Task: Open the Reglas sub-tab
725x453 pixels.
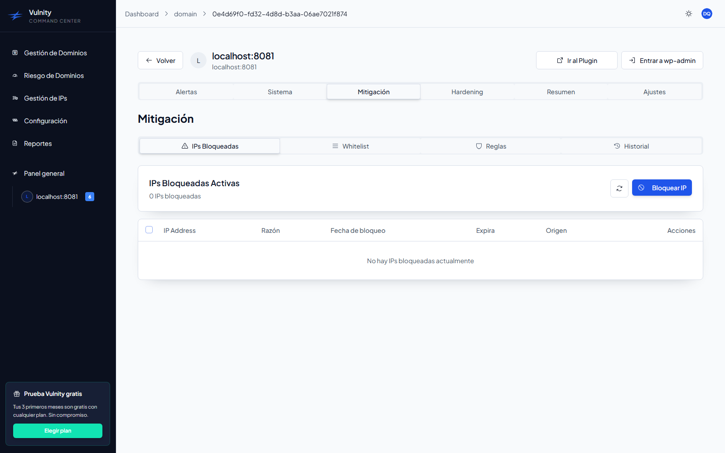Action: pos(491,146)
